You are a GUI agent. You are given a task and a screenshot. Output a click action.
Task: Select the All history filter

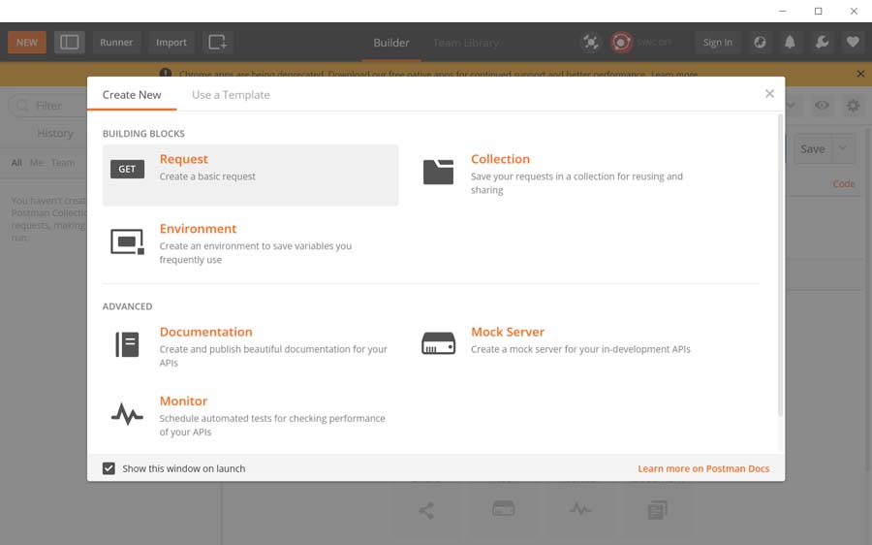point(16,163)
